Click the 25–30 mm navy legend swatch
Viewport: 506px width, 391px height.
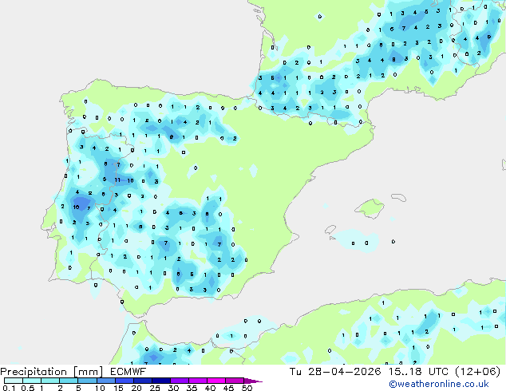pos(160,381)
